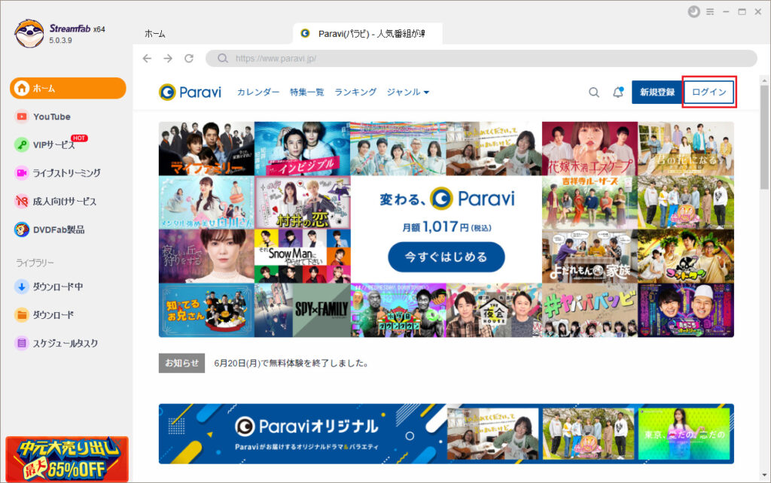771x483 pixels.
Task: Open ランキング in Paravi navigation
Action: tap(355, 92)
